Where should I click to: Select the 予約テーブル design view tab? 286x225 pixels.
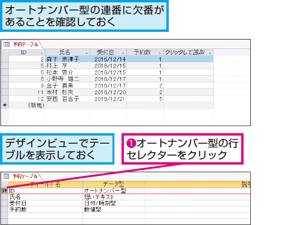click(22, 176)
